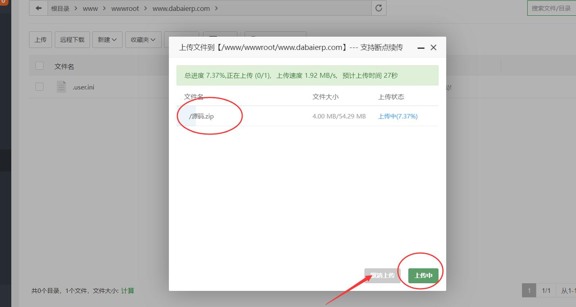Select wwwroot in the breadcrumb path

[125, 8]
